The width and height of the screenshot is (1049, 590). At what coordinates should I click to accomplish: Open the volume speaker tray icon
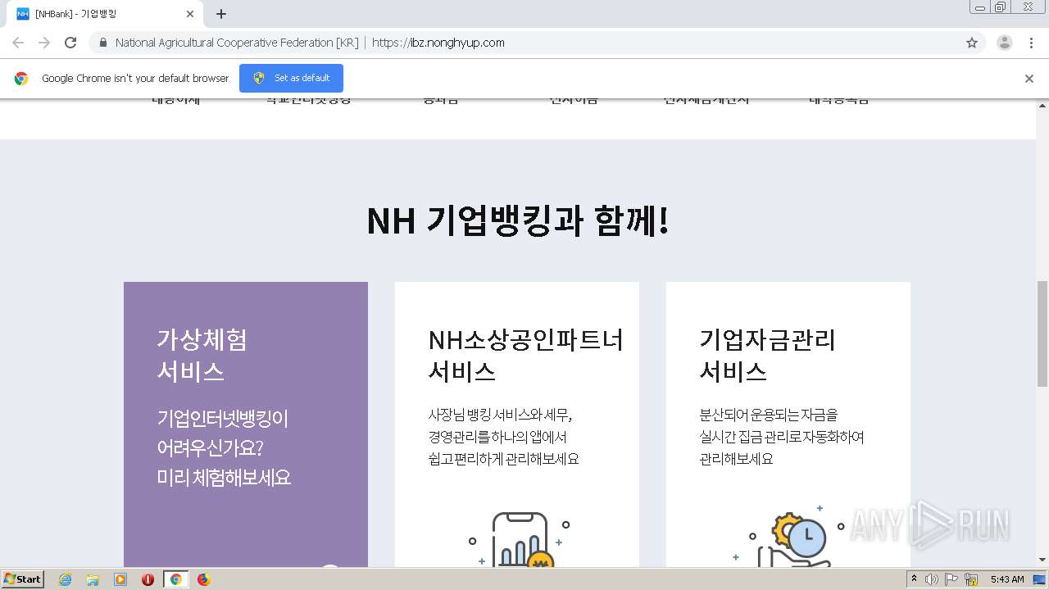pos(932,579)
